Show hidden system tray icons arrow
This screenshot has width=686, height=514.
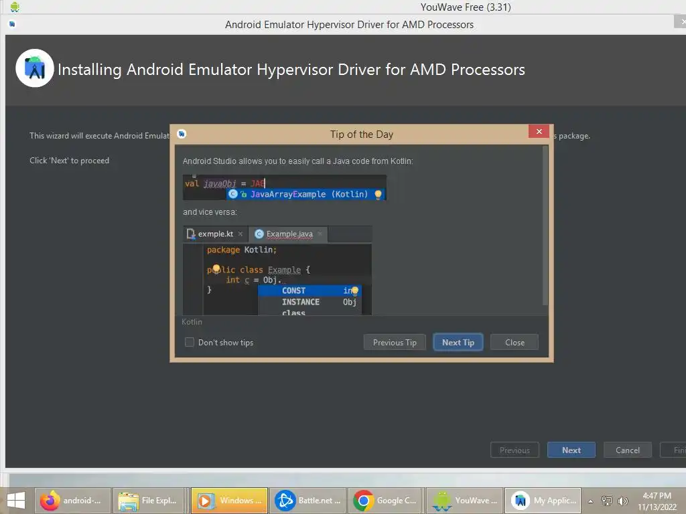(591, 501)
